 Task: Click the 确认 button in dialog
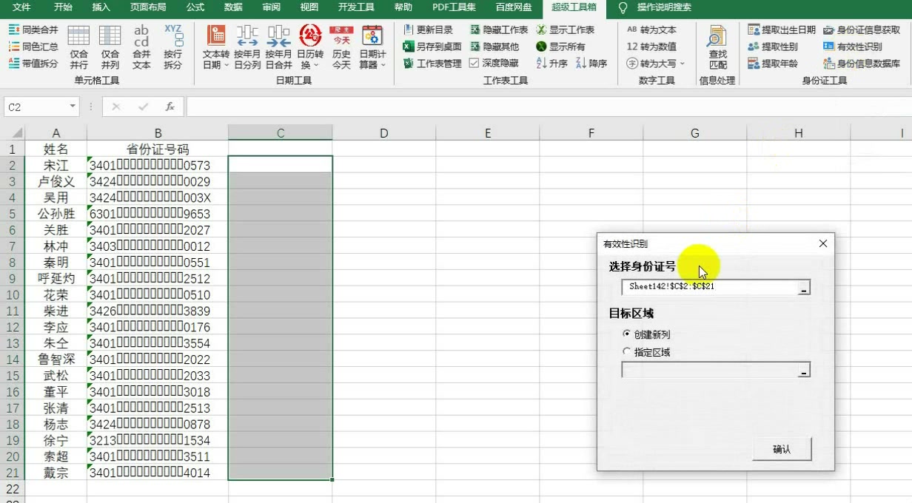coord(782,449)
